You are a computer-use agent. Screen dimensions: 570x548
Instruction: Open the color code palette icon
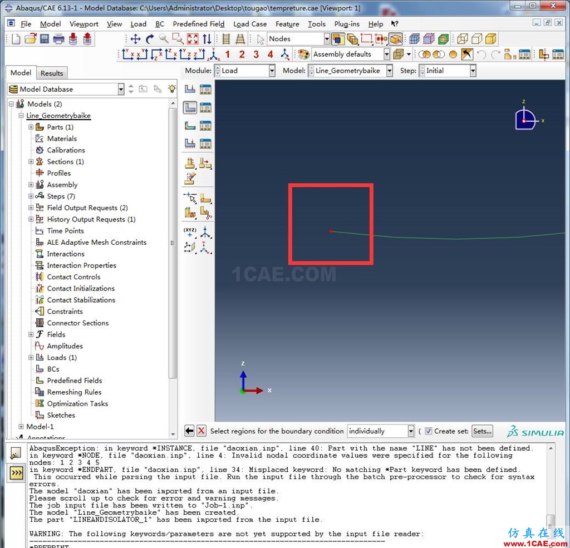coord(303,55)
